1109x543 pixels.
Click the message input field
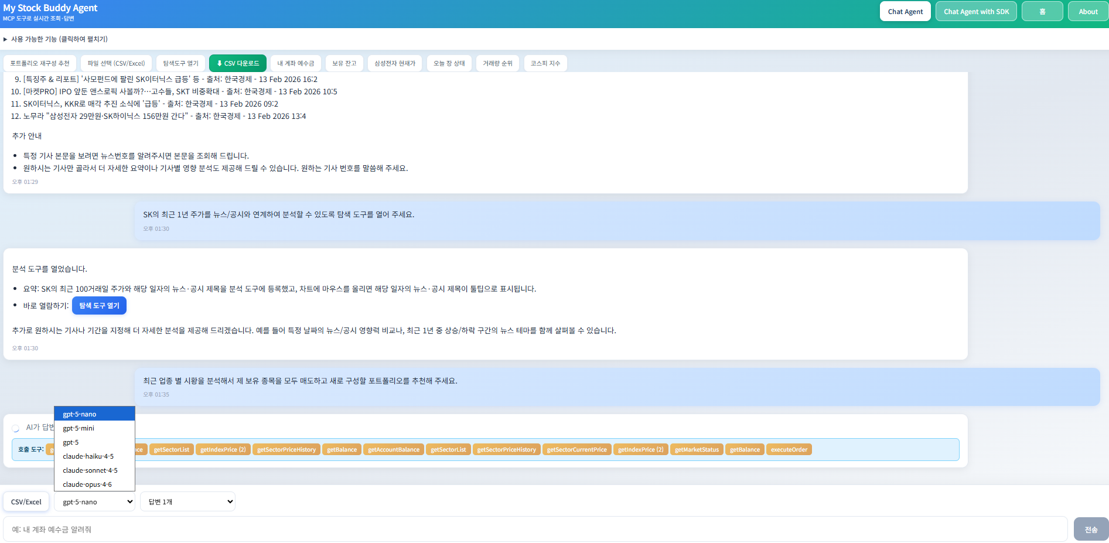[535, 530]
